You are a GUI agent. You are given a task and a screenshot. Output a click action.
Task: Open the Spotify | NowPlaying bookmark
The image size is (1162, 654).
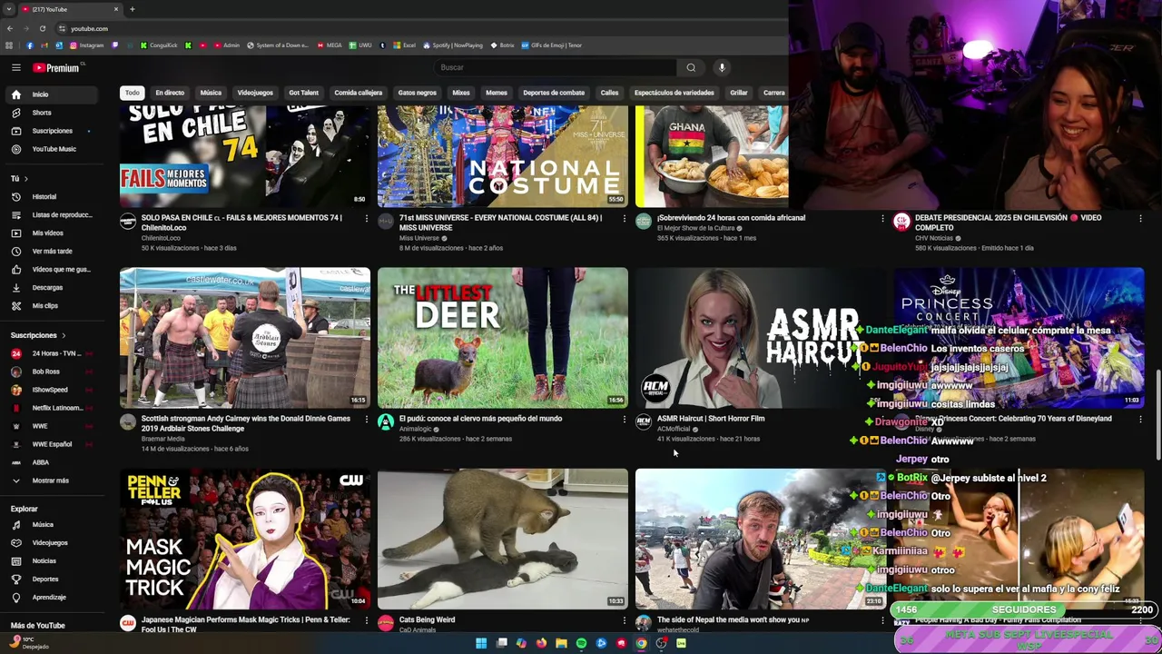click(x=452, y=45)
